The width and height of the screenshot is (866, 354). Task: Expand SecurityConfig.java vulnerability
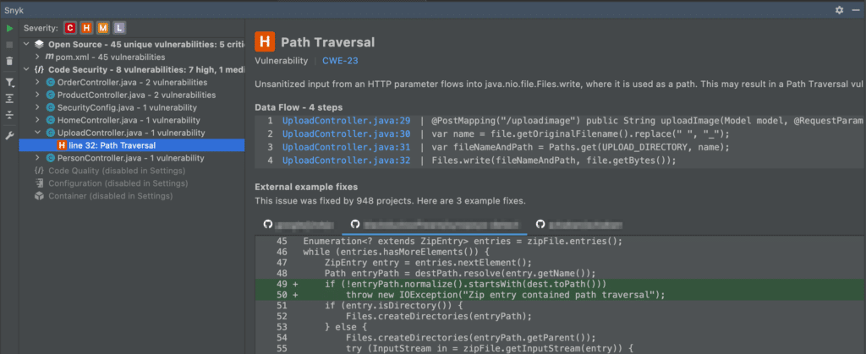[x=37, y=107]
